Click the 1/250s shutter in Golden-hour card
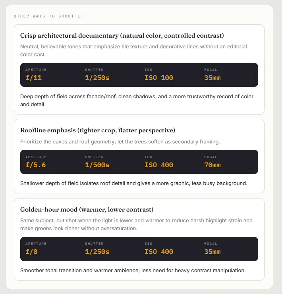282x294 pixels. (x=97, y=252)
